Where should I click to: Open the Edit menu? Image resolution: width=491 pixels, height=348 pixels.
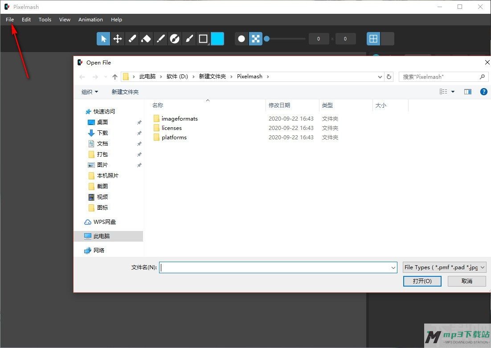pyautogui.click(x=26, y=20)
